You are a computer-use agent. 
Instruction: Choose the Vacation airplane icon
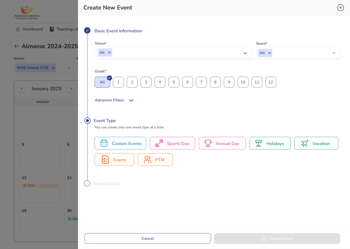pyautogui.click(x=305, y=143)
